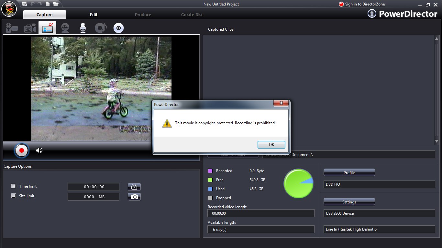
Task: Switch to the Produce tab
Action: point(143,15)
